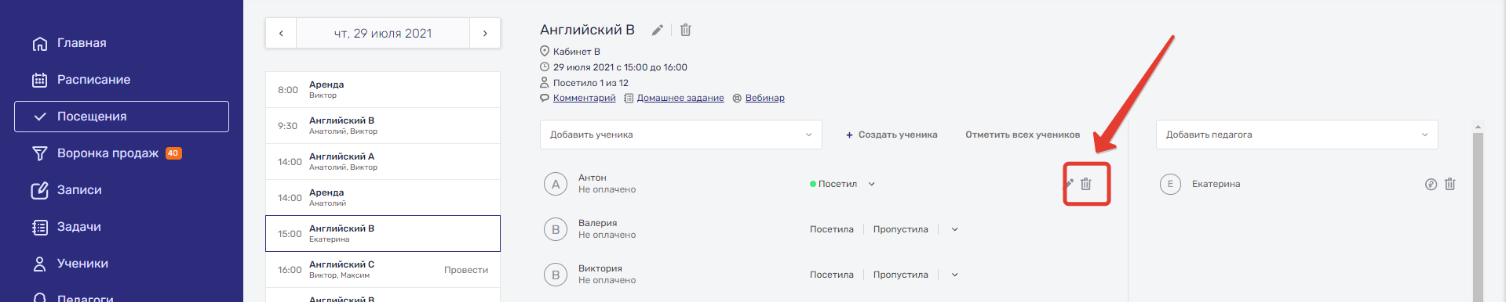Click the edit-note icon beside Записи
This screenshot has height=302, width=1506.
coord(39,190)
